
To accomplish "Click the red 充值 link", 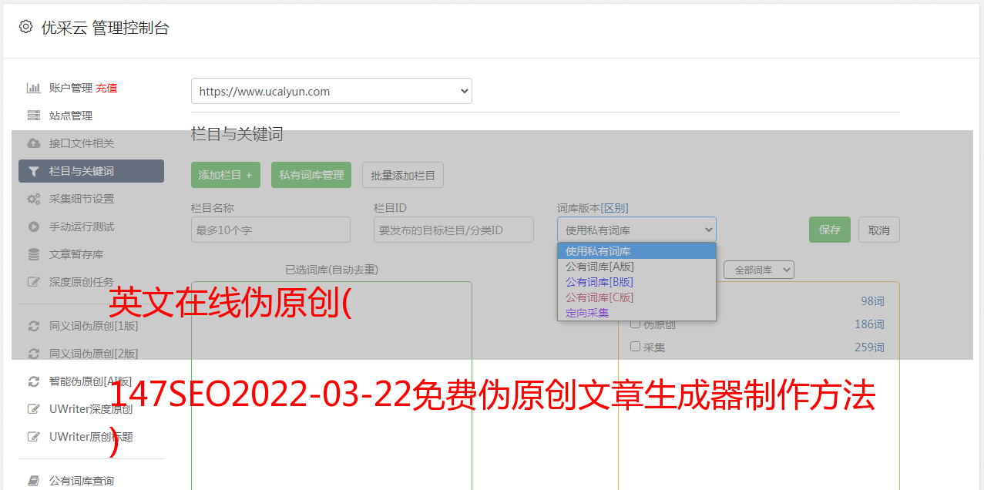I will tap(106, 88).
